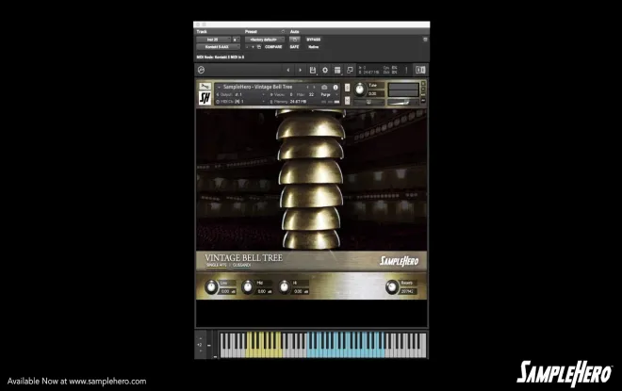
Task: Open the factory default preset dropdown
Action: pos(265,40)
